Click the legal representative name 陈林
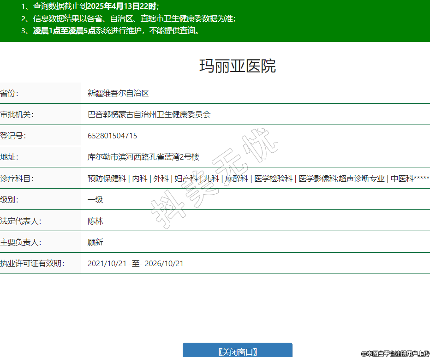 point(95,221)
